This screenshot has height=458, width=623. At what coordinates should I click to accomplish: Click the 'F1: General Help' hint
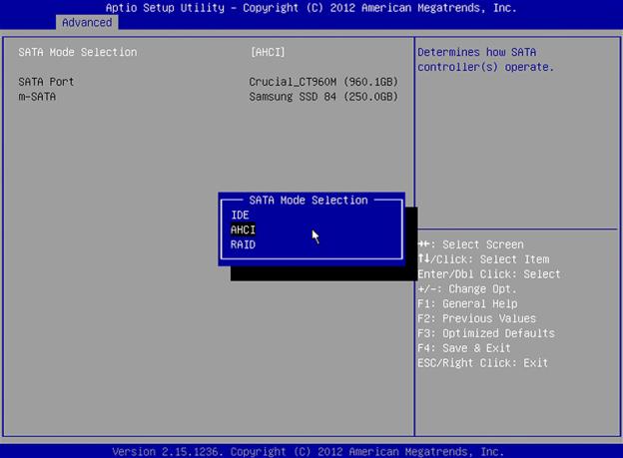(467, 304)
